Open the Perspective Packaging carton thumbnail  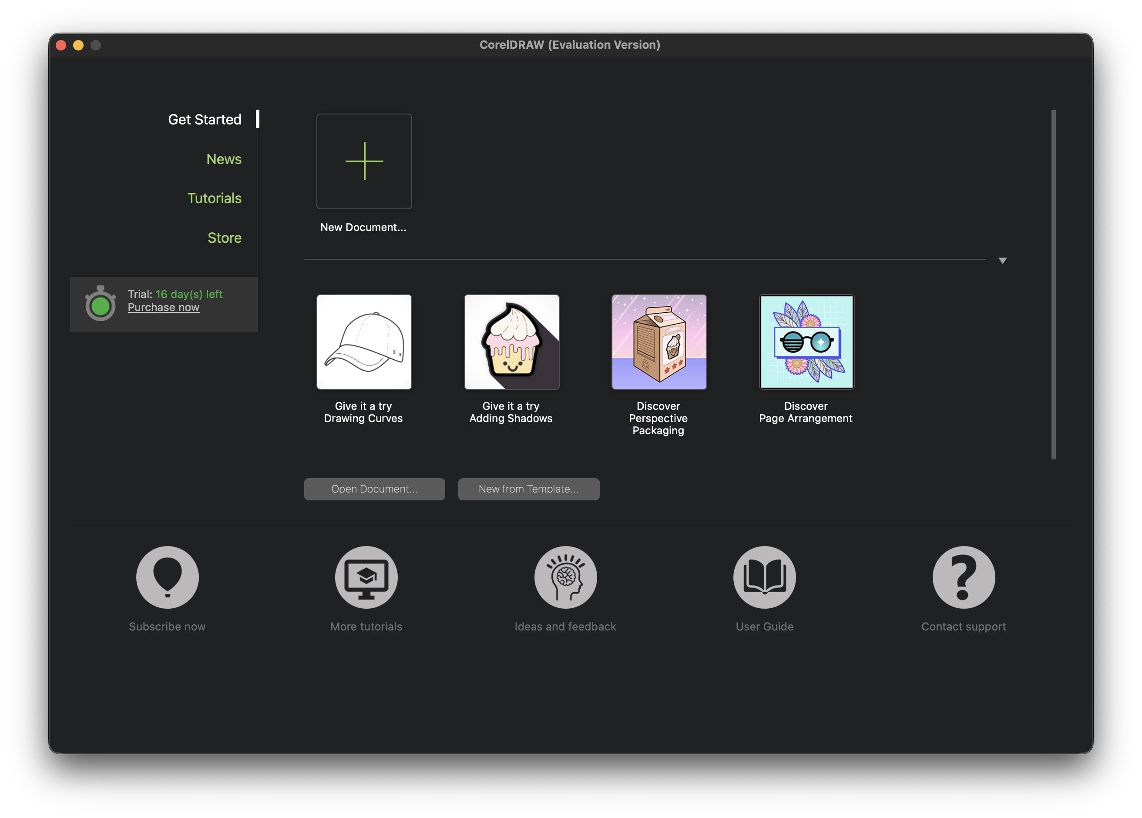click(658, 342)
